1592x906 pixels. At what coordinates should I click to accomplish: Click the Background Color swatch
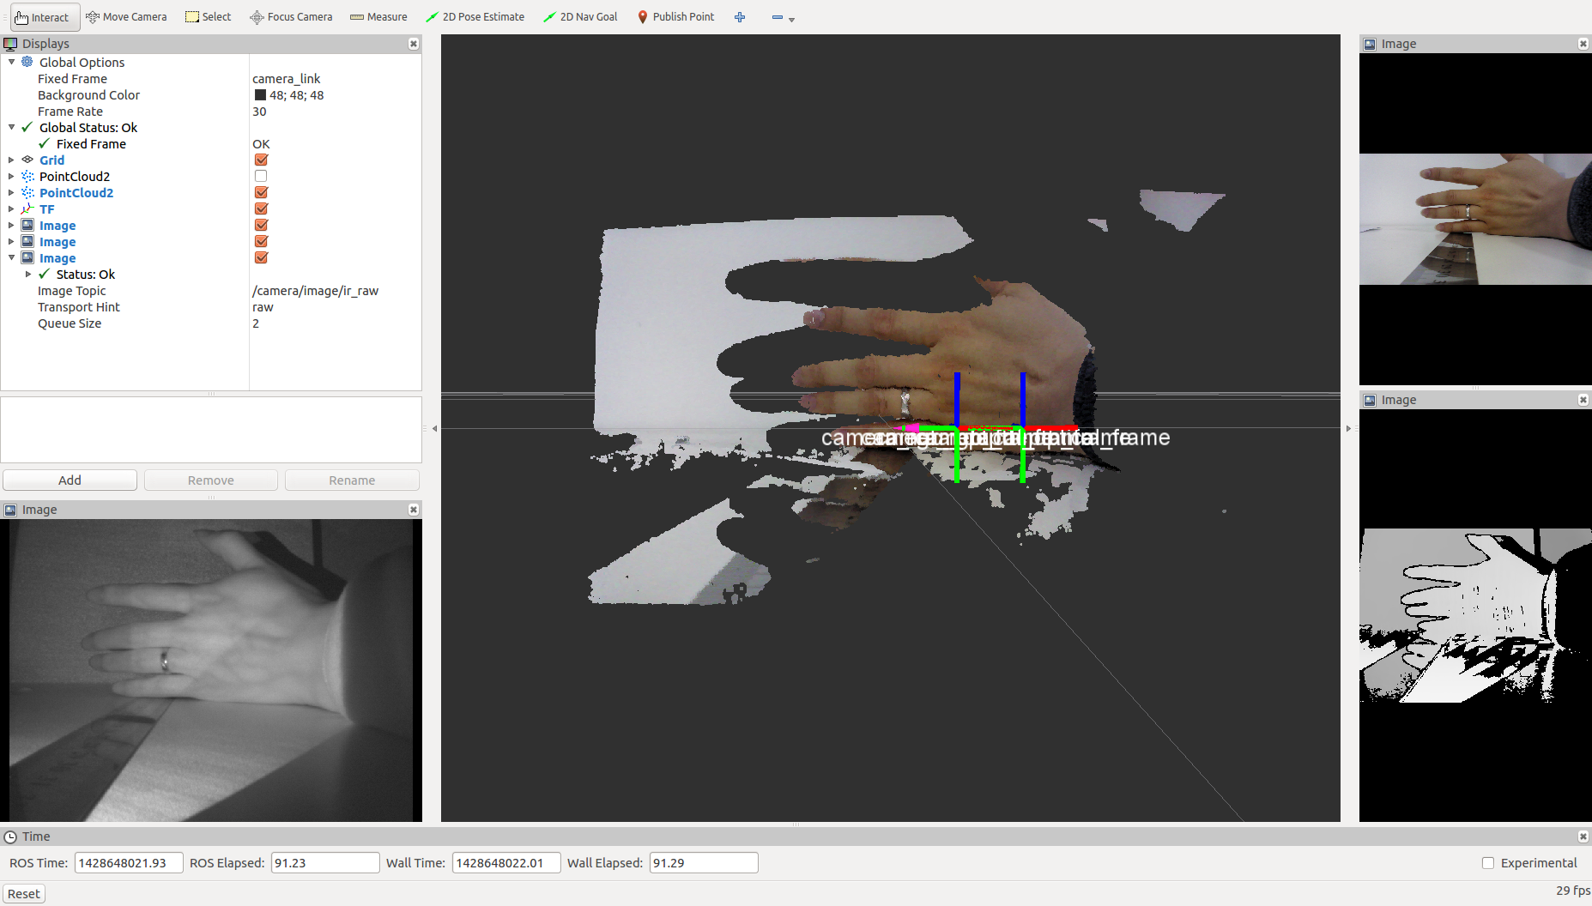click(260, 95)
